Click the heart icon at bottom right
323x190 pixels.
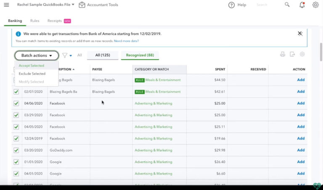pos(317,186)
